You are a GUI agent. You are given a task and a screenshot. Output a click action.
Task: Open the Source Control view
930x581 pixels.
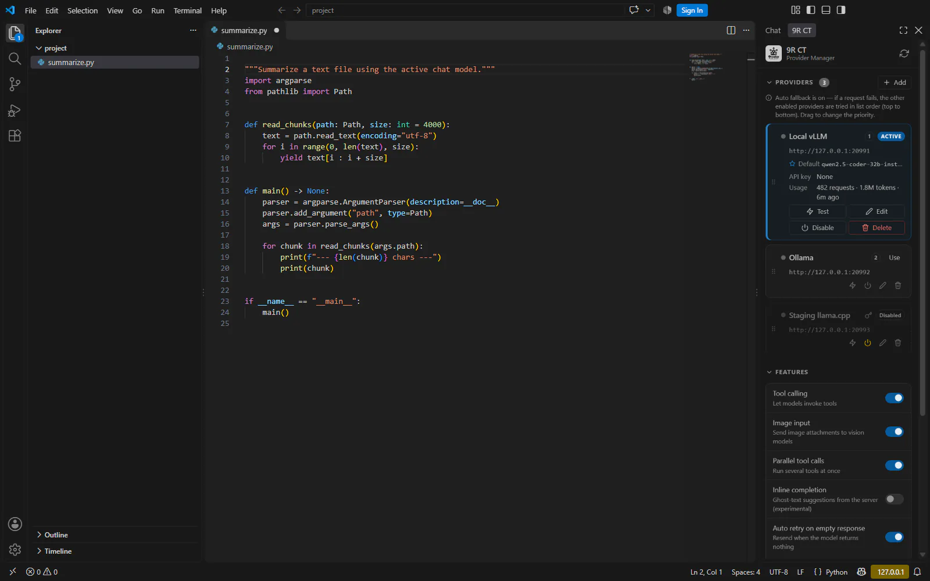(x=15, y=84)
